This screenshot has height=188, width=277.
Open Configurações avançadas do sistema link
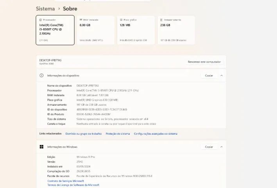155,134
